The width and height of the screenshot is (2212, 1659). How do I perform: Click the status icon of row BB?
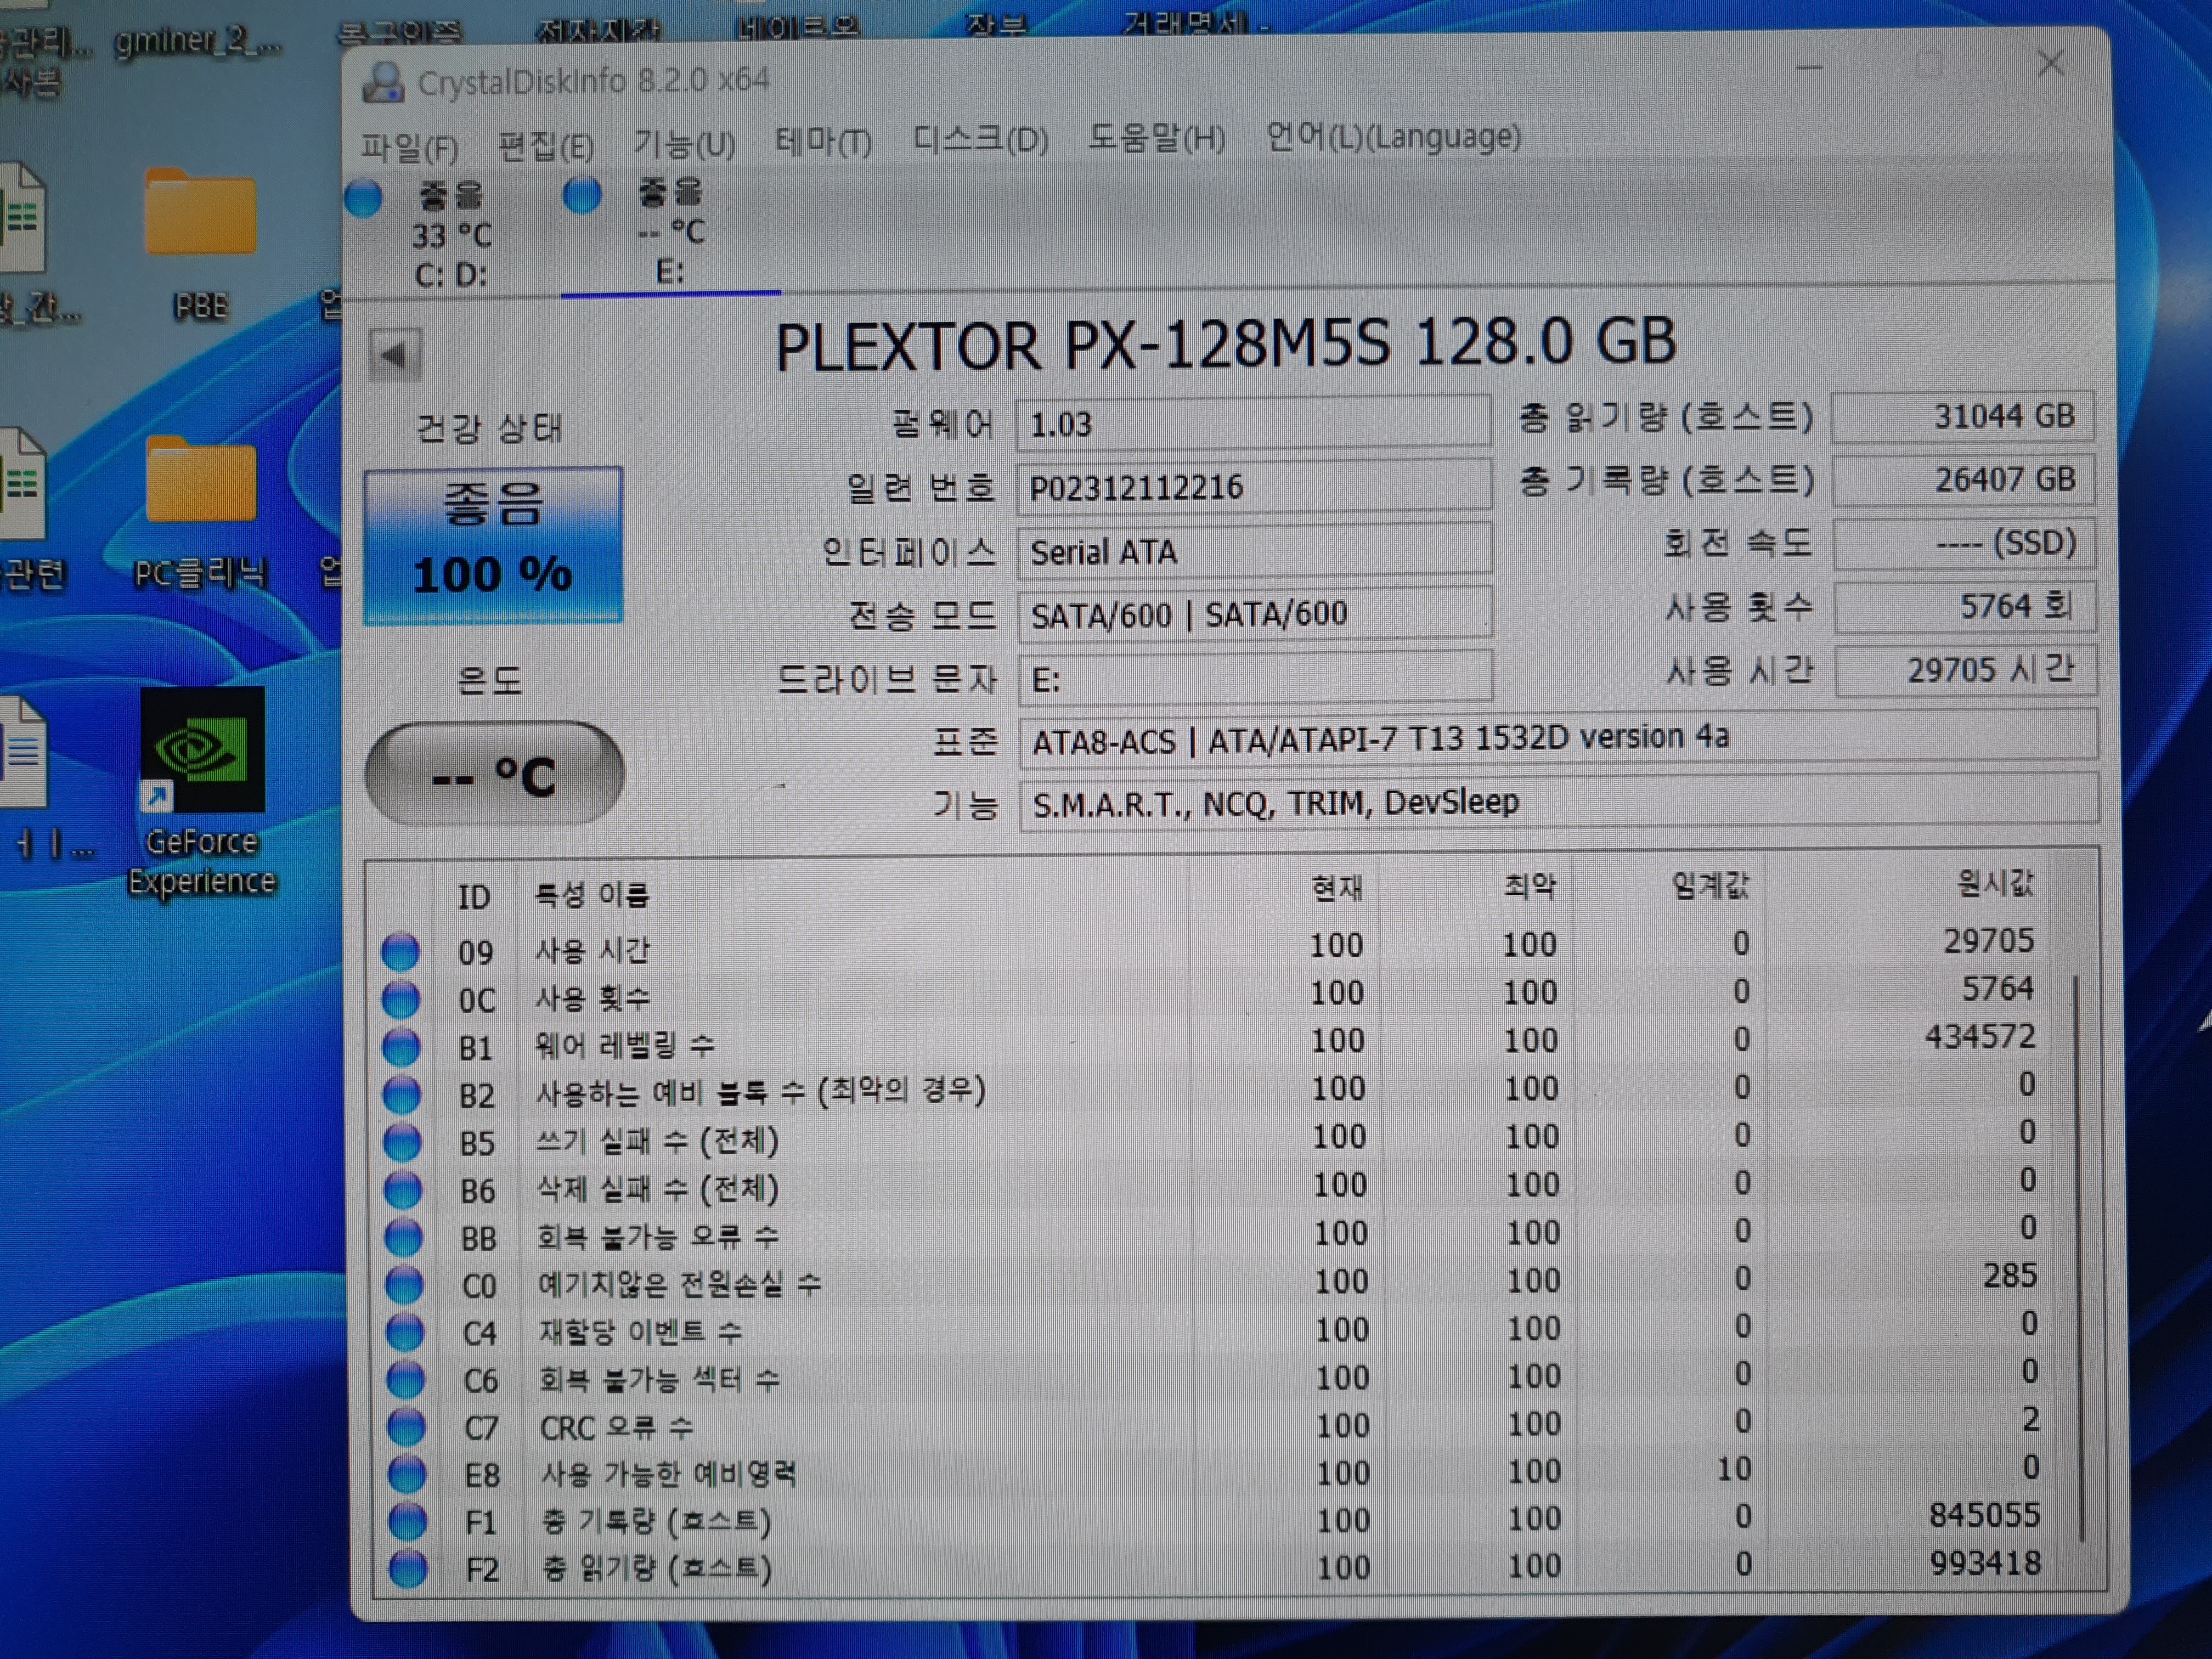click(404, 1238)
